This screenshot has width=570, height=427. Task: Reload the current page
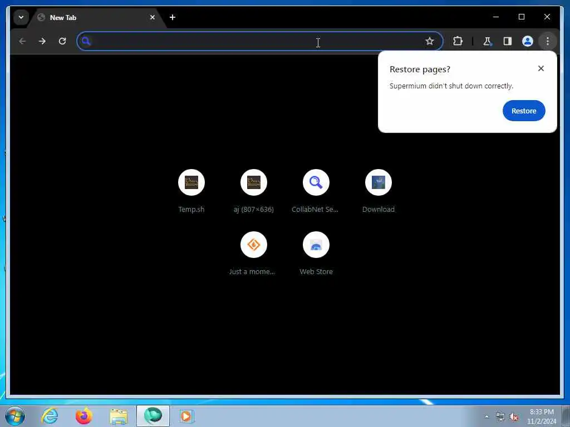coord(62,41)
